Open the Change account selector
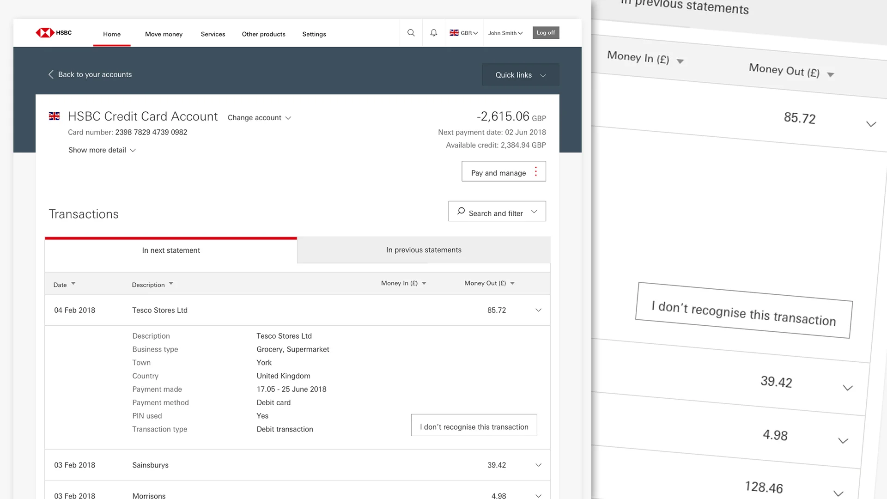The width and height of the screenshot is (887, 499). (259, 118)
